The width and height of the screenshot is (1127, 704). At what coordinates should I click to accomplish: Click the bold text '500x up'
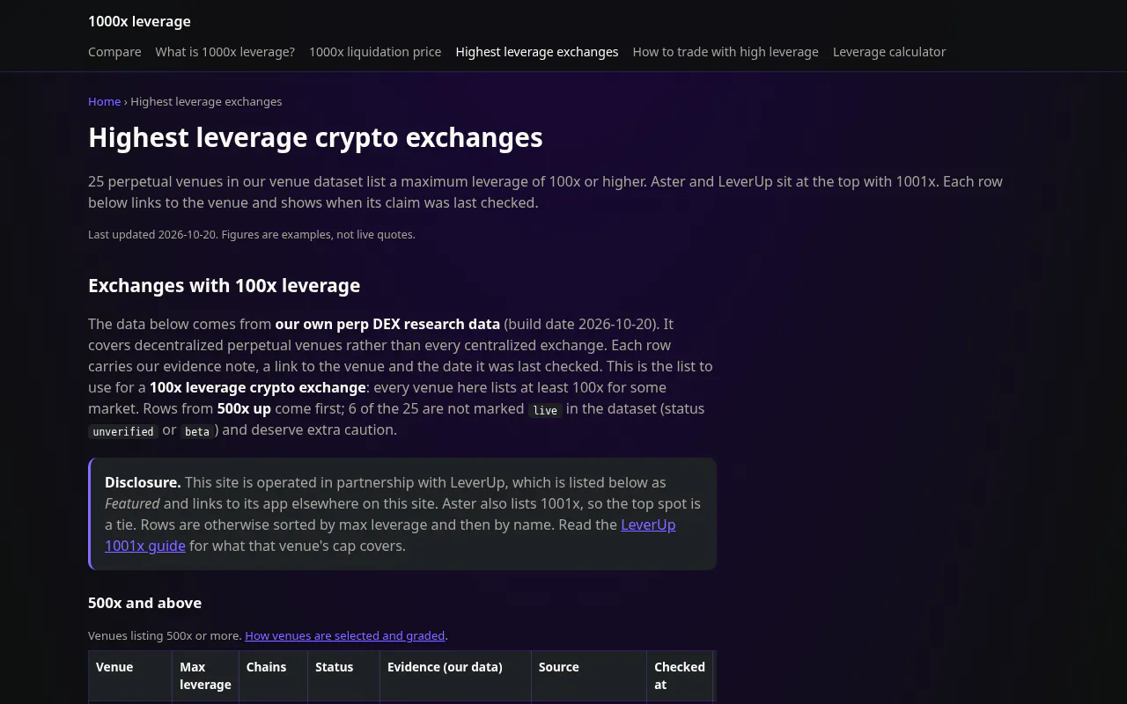[x=244, y=408]
